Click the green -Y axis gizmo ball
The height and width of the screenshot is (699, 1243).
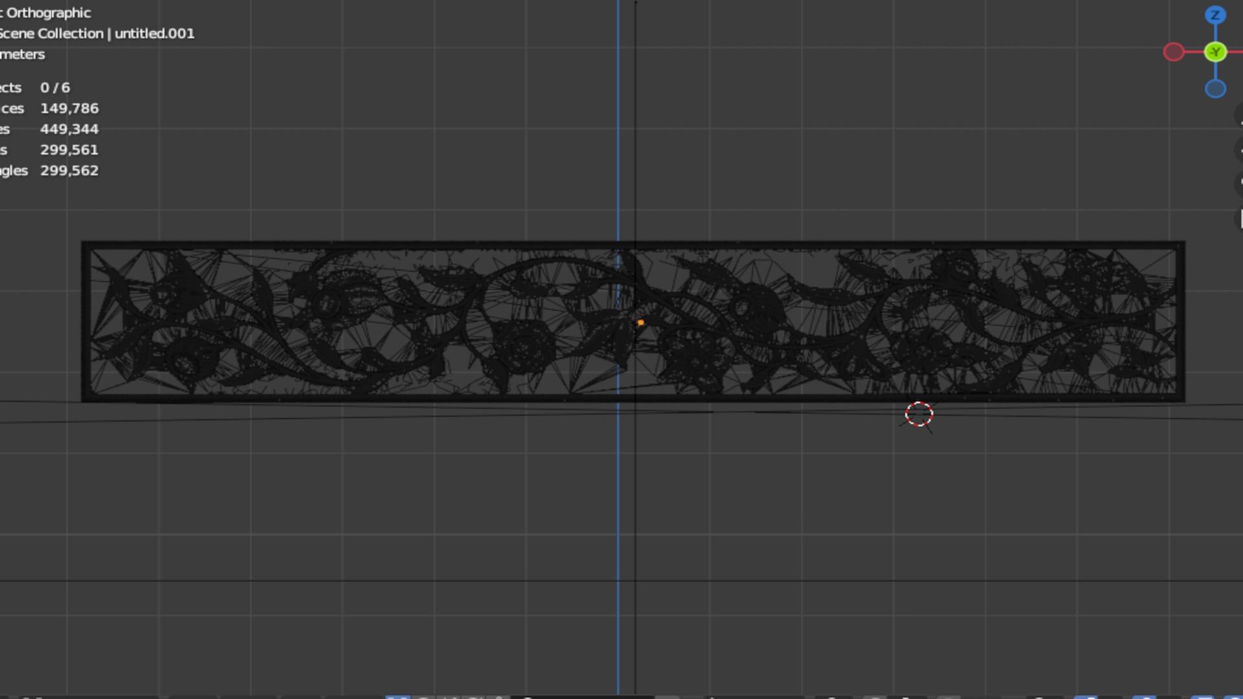click(x=1215, y=52)
